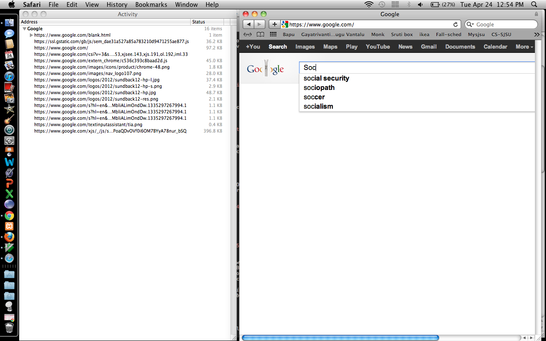
Task: Add bookmark with the plus button
Action: coord(275,24)
